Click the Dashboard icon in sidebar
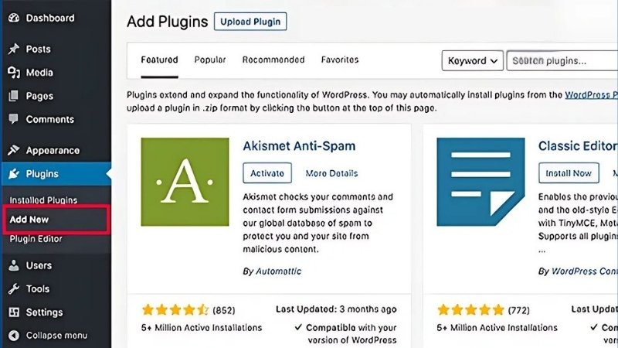The height and width of the screenshot is (348, 618). pos(13,18)
